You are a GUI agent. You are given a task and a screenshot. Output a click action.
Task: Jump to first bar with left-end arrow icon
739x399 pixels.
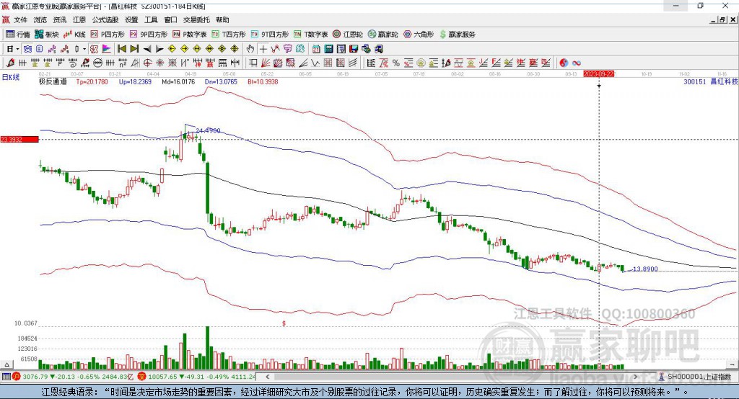(x=121, y=49)
